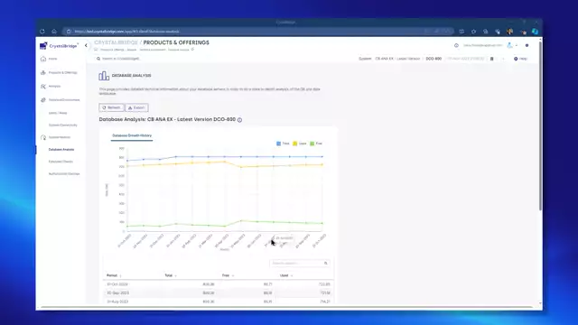Toggle the yellow Used legend swatch

(x=295, y=144)
